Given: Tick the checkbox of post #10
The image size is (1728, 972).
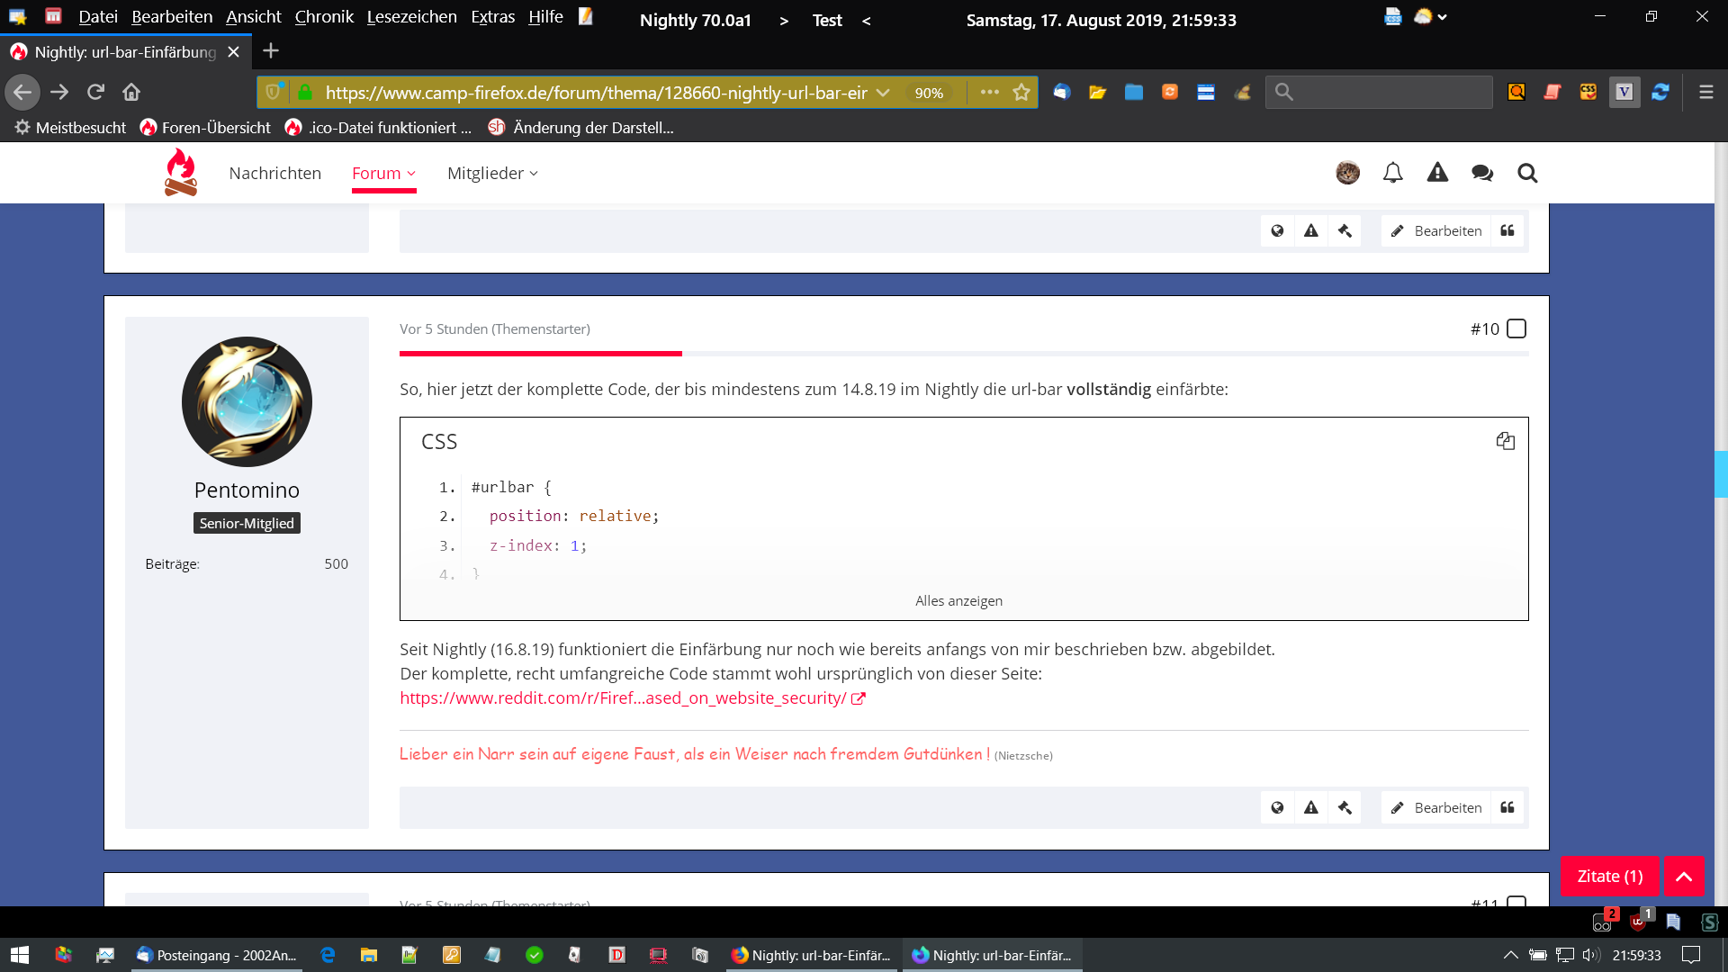Looking at the screenshot, I should [x=1516, y=328].
